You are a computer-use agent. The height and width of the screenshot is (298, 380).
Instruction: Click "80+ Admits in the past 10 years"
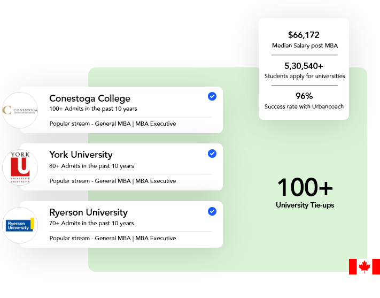(x=91, y=166)
